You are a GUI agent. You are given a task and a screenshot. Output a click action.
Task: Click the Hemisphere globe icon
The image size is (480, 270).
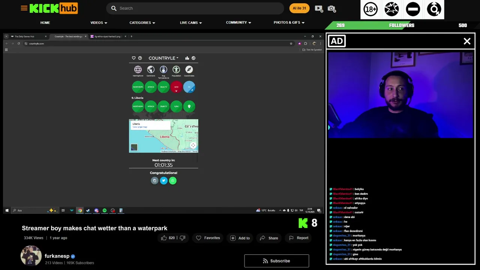tap(138, 69)
